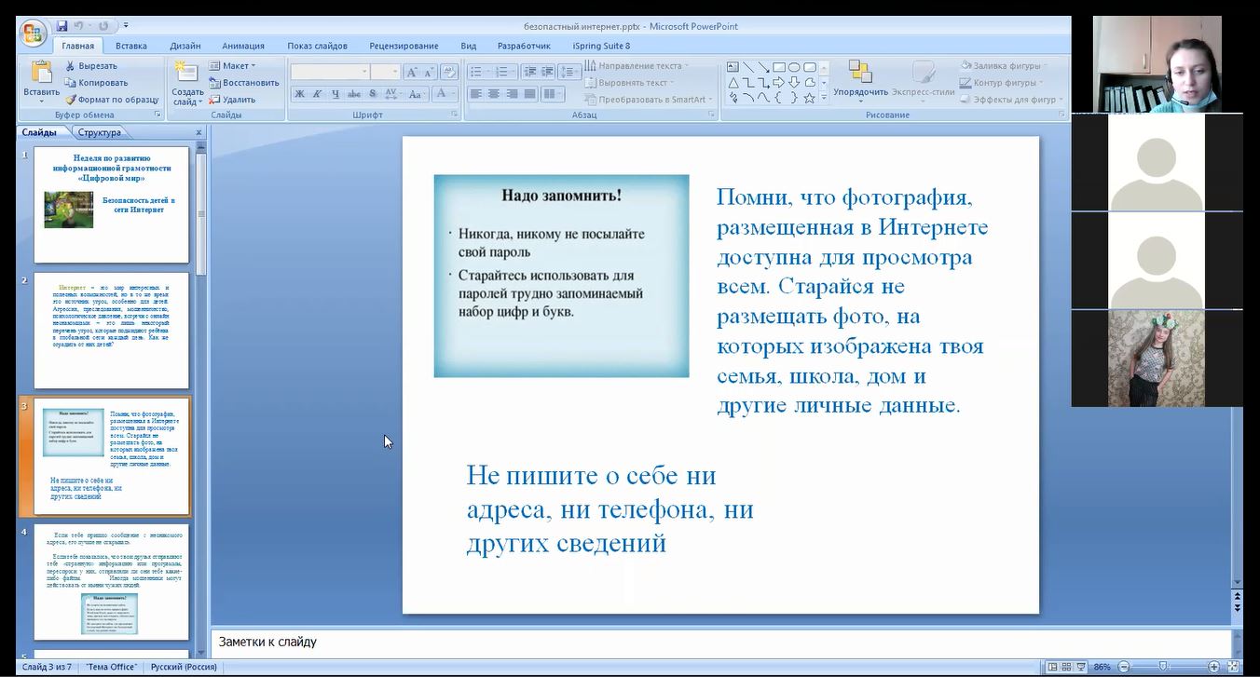Switch to slide sorter view
1260x677 pixels.
(1065, 667)
